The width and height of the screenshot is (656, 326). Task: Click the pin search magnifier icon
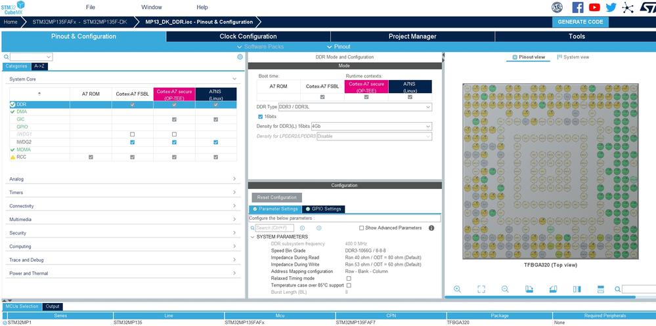click(617, 289)
